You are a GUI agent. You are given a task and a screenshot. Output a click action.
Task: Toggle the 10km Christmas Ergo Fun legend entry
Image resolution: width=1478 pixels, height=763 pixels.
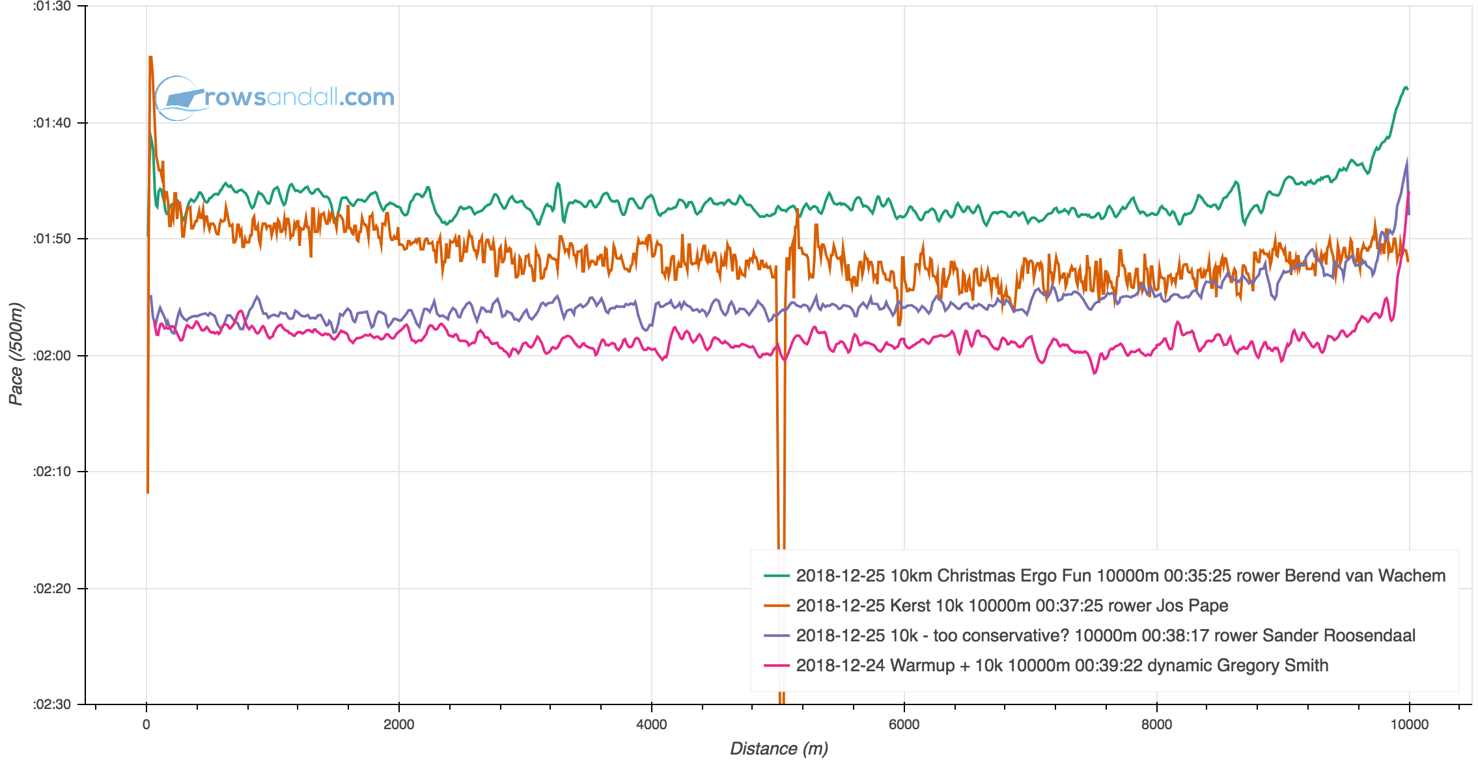click(x=1120, y=576)
